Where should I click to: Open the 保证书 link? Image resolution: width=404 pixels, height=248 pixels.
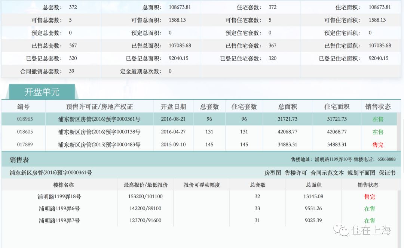pyautogui.click(x=387, y=173)
